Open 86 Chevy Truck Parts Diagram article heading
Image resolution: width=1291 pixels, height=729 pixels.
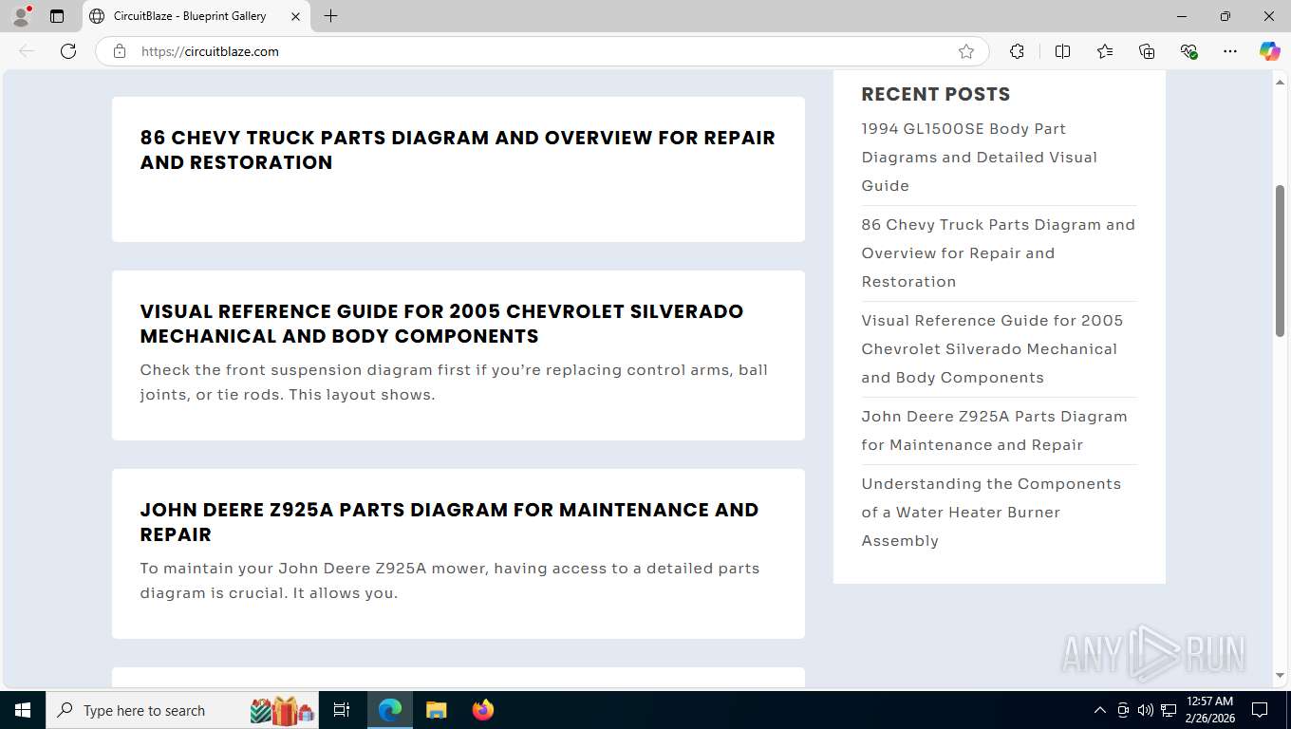[x=458, y=150]
